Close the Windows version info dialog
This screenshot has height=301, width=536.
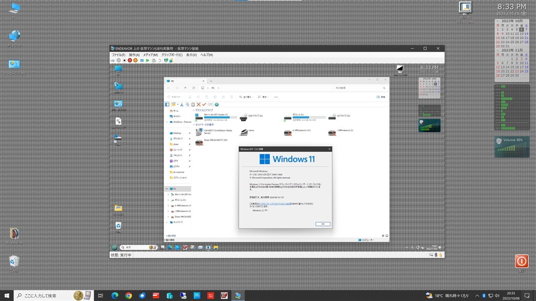pos(329,149)
